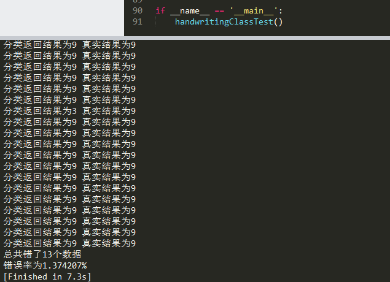Click the if __name__ == '__main__' line
390x282 pixels.
[219, 10]
